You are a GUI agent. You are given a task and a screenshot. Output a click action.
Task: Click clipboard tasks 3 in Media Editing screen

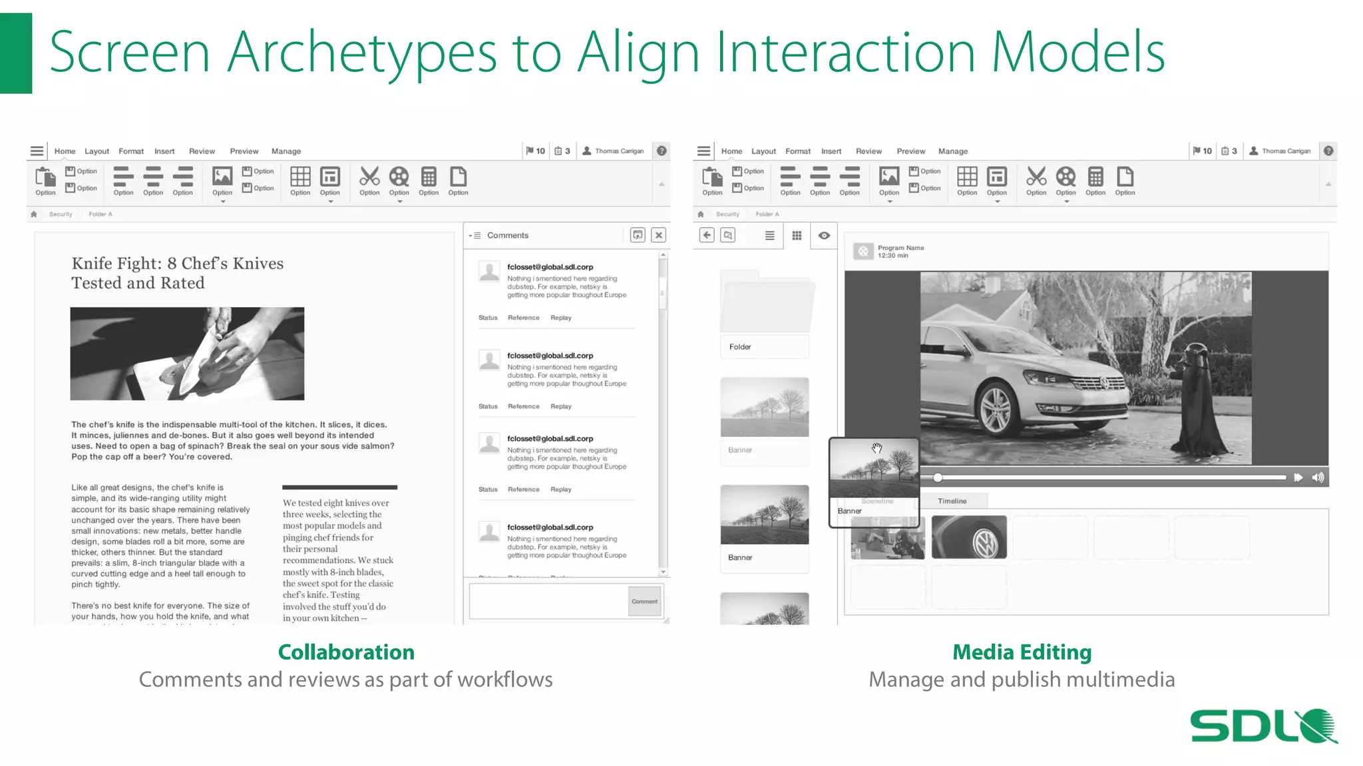tap(1229, 151)
